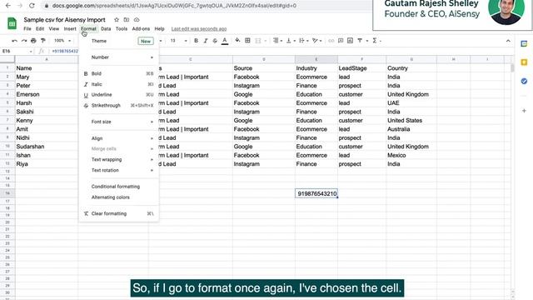Click the browser address bar URL
Viewport: 533px width, 300px height.
pos(174,6)
